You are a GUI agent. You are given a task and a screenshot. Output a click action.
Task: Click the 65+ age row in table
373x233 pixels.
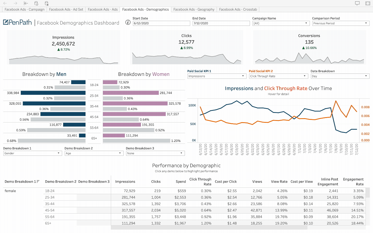48,223
